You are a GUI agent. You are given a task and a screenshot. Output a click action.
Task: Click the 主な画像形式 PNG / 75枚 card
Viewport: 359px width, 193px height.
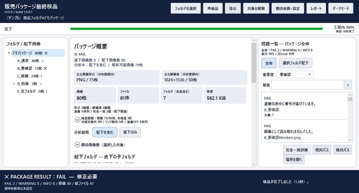pos(117,77)
